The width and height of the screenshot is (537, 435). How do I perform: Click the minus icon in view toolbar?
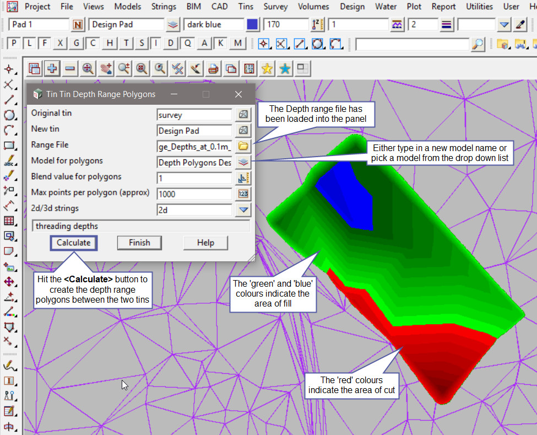coord(70,68)
